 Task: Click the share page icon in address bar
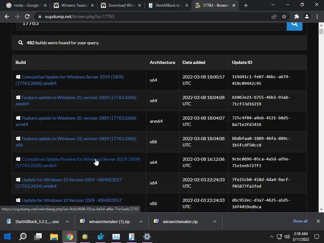coord(274,16)
